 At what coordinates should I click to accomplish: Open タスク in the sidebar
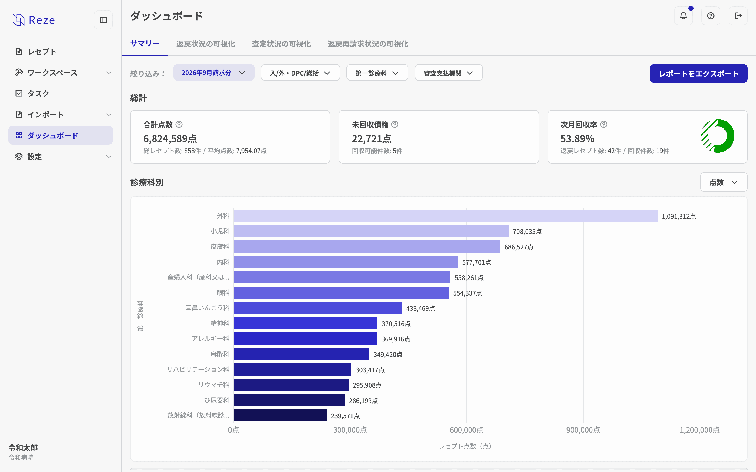[61, 93]
